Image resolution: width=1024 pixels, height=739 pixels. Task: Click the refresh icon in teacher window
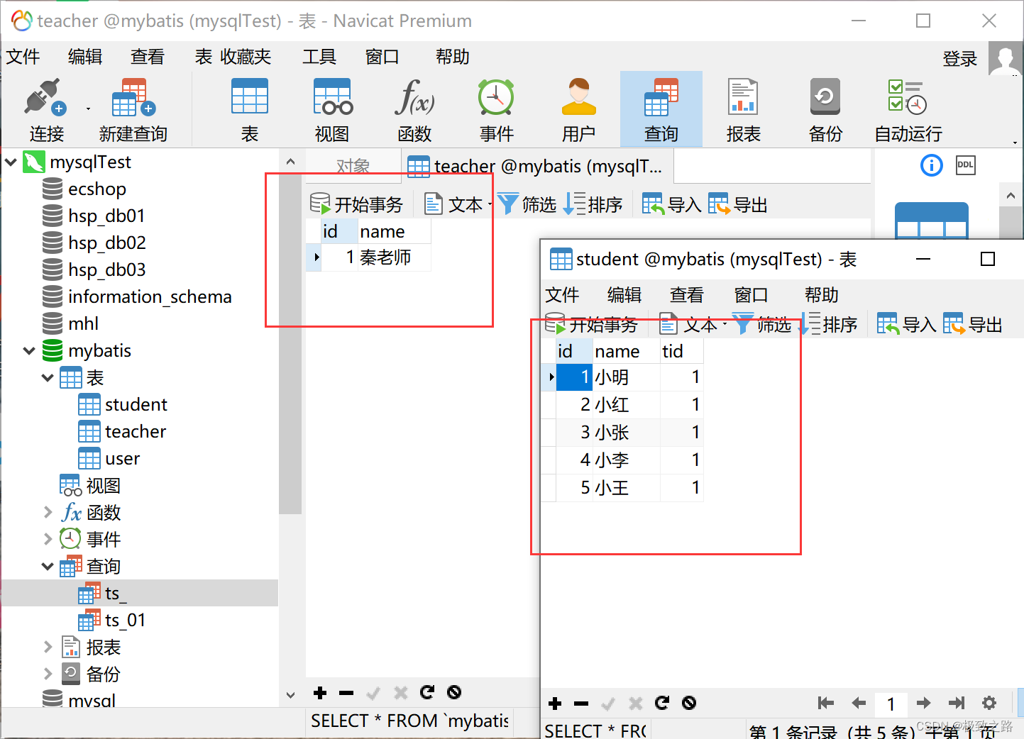click(427, 692)
